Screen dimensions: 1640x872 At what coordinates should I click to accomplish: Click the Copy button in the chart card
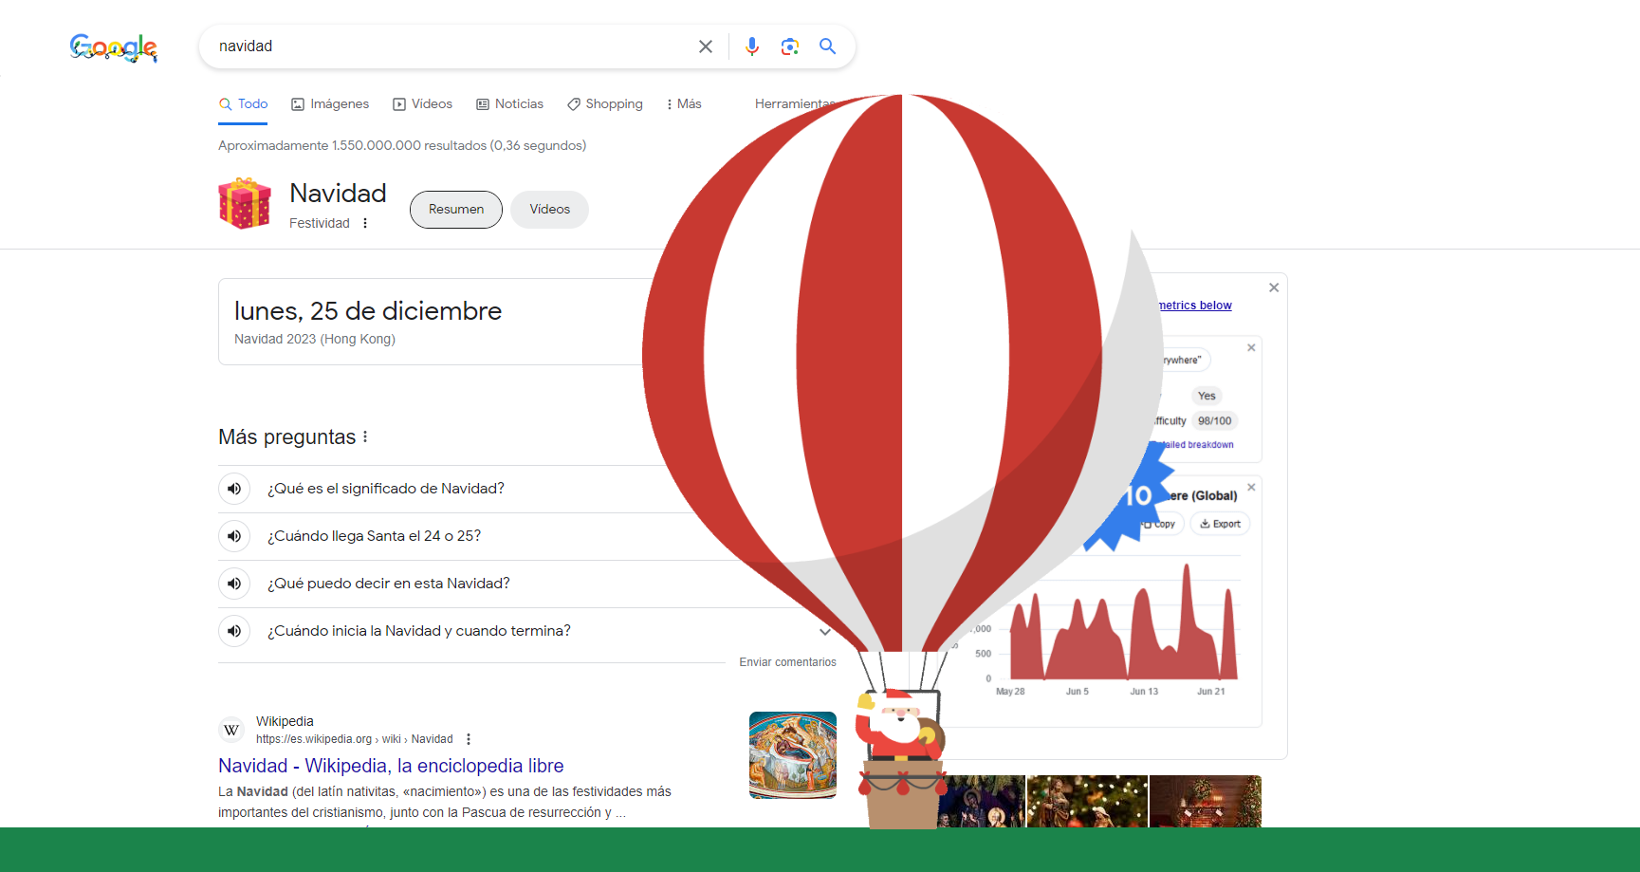click(1161, 524)
